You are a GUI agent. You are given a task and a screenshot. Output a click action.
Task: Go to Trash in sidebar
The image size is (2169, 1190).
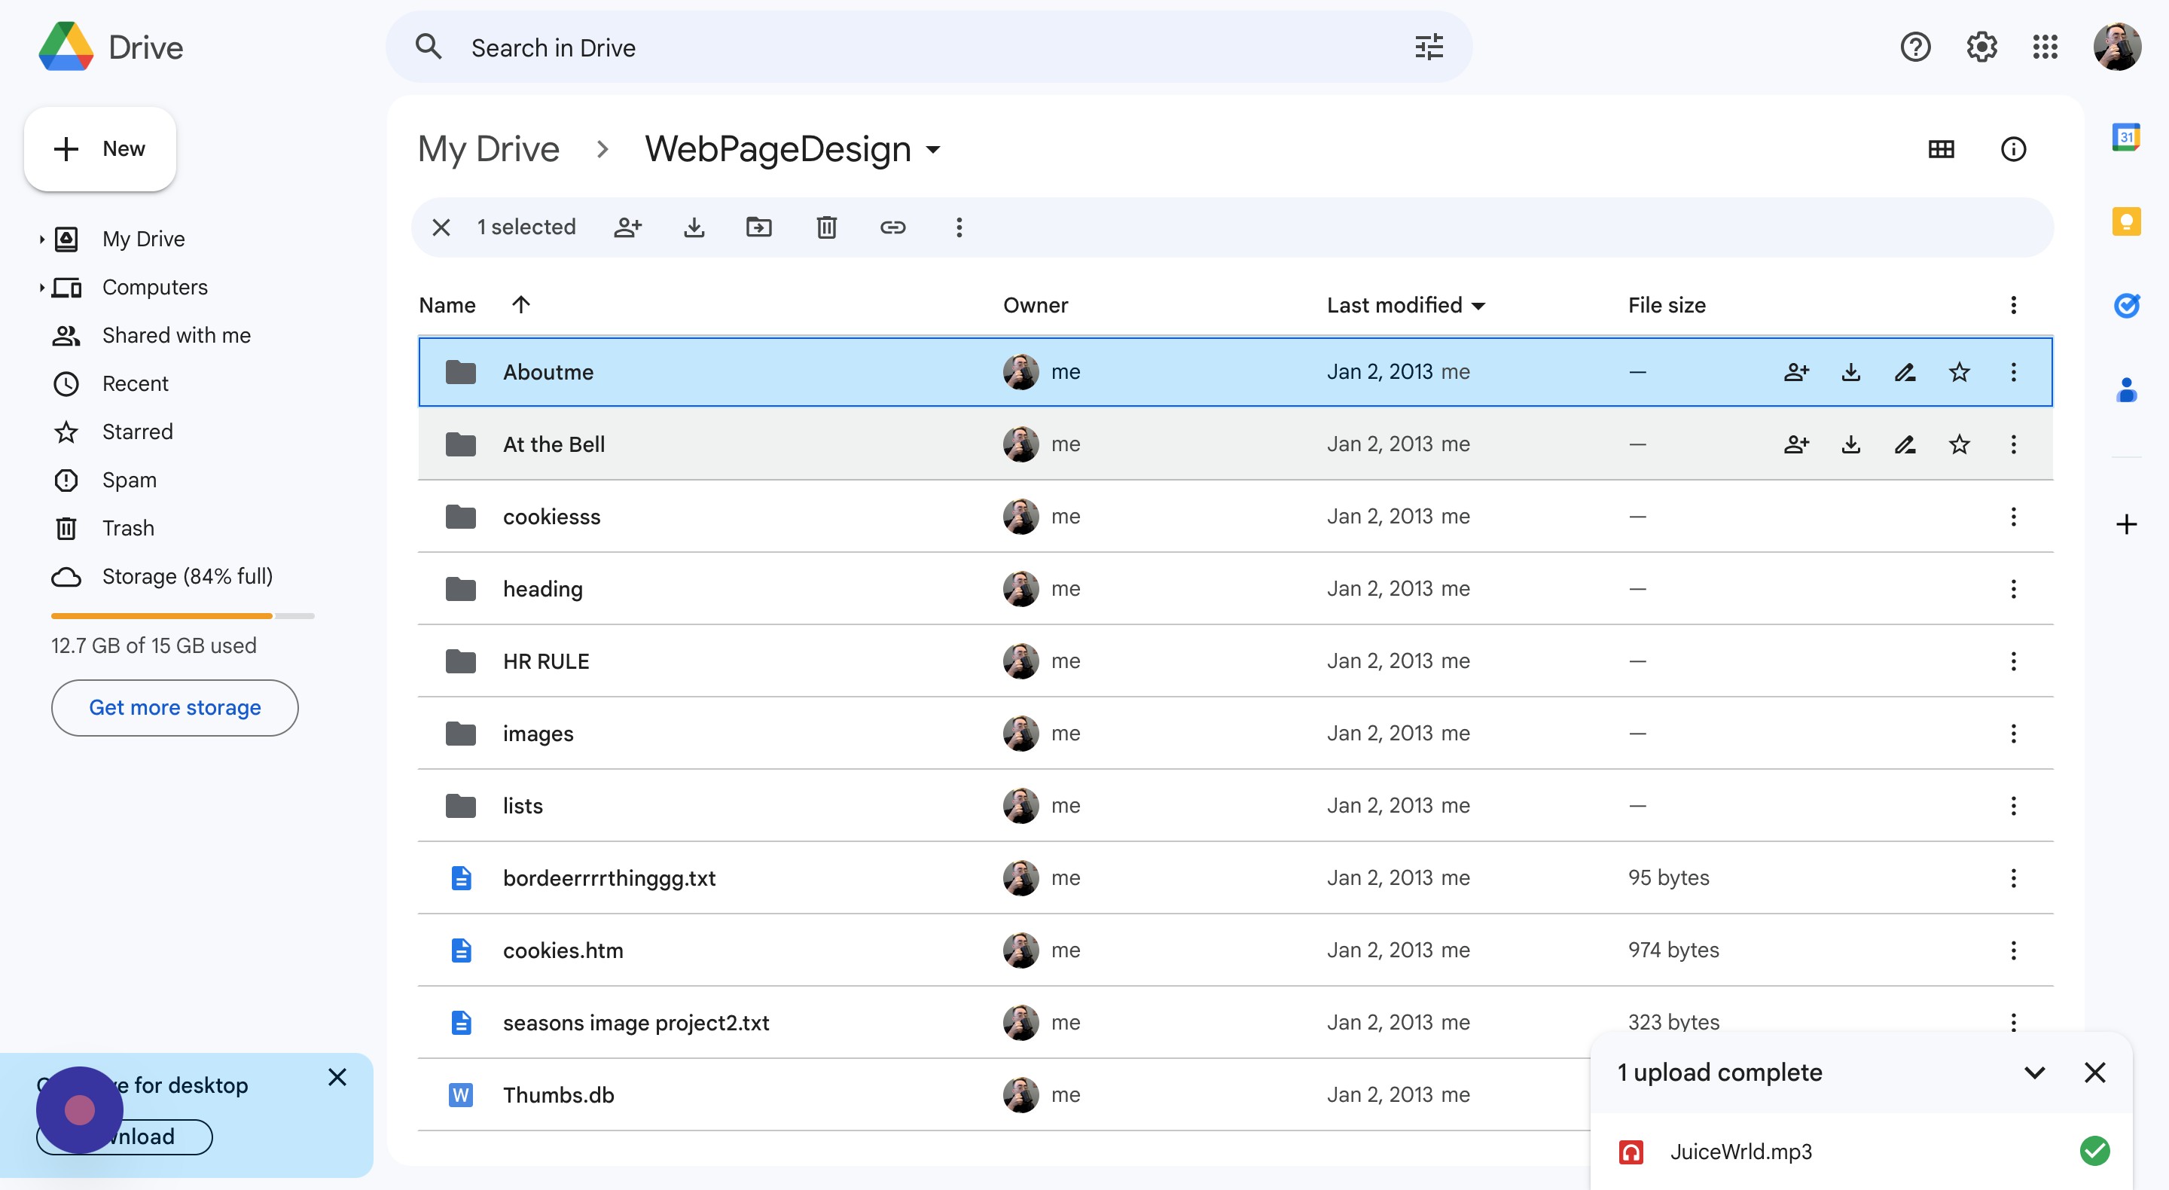128,528
